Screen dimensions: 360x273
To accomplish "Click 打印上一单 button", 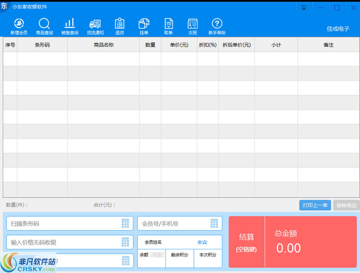I will pyautogui.click(x=315, y=205).
